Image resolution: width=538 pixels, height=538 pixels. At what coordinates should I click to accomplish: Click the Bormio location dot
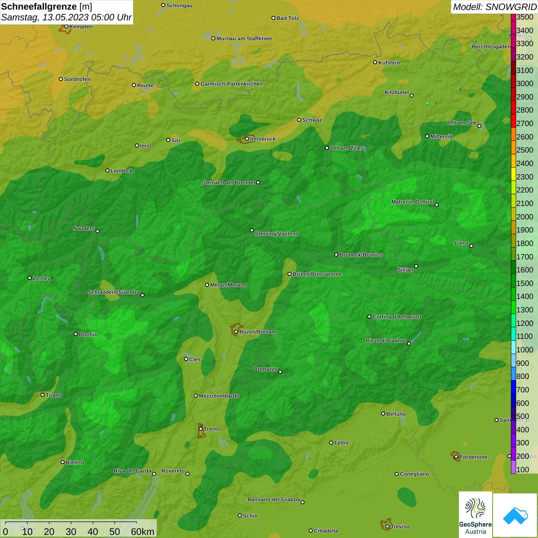tap(76, 334)
